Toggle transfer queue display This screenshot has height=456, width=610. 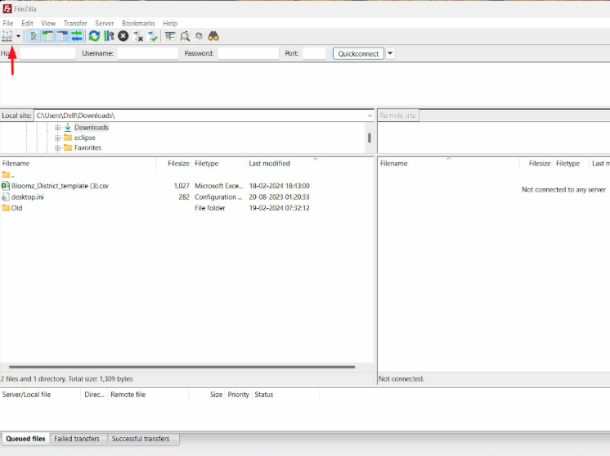pyautogui.click(x=77, y=37)
